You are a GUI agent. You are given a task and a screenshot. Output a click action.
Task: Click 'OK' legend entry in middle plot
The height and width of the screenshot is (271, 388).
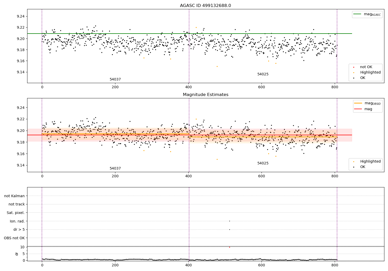(360, 167)
